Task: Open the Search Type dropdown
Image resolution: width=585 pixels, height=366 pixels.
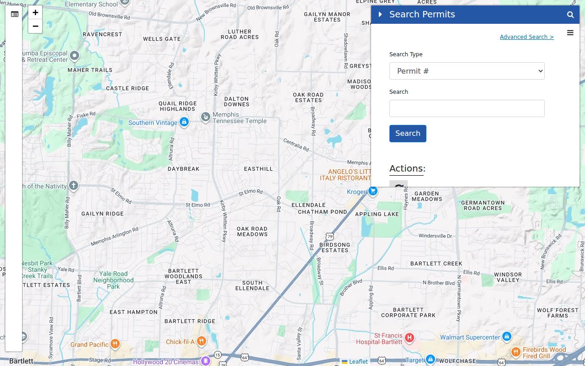Action: pyautogui.click(x=467, y=71)
